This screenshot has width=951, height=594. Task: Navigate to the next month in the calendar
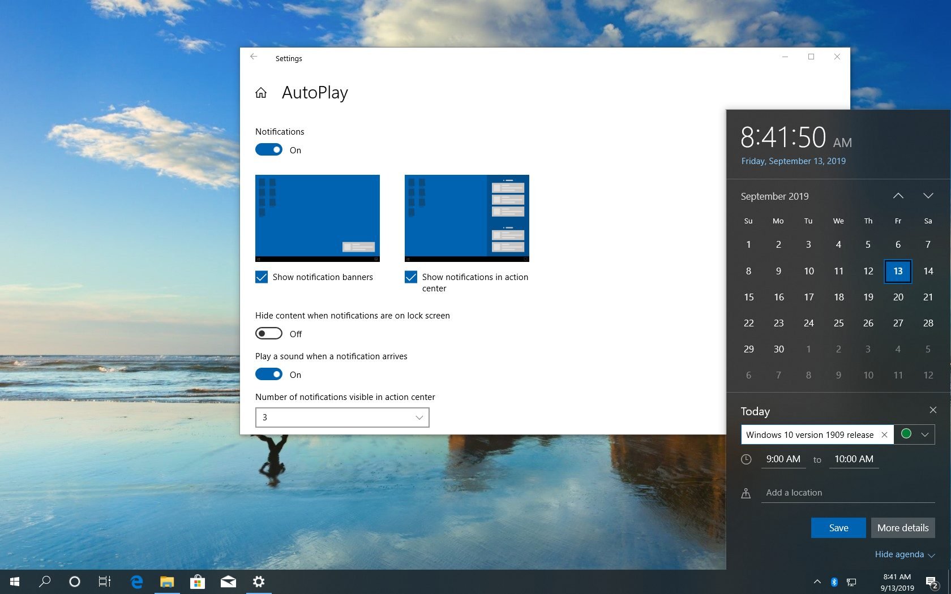pos(928,196)
